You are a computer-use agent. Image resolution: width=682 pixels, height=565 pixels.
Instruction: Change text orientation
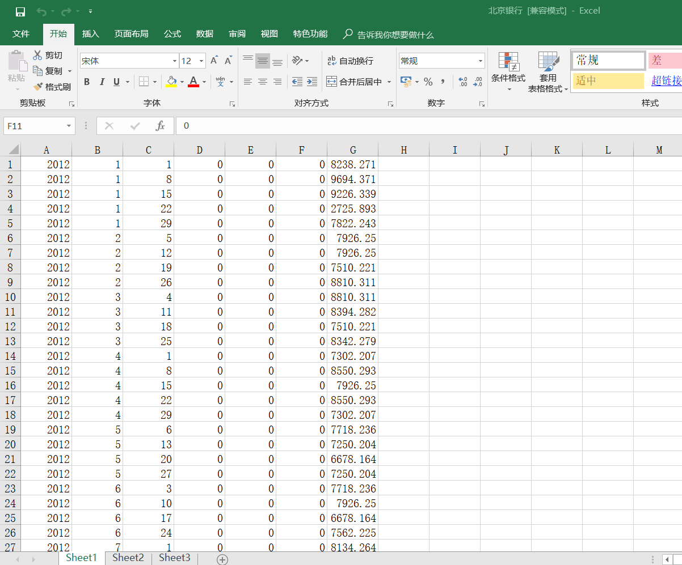(x=297, y=61)
